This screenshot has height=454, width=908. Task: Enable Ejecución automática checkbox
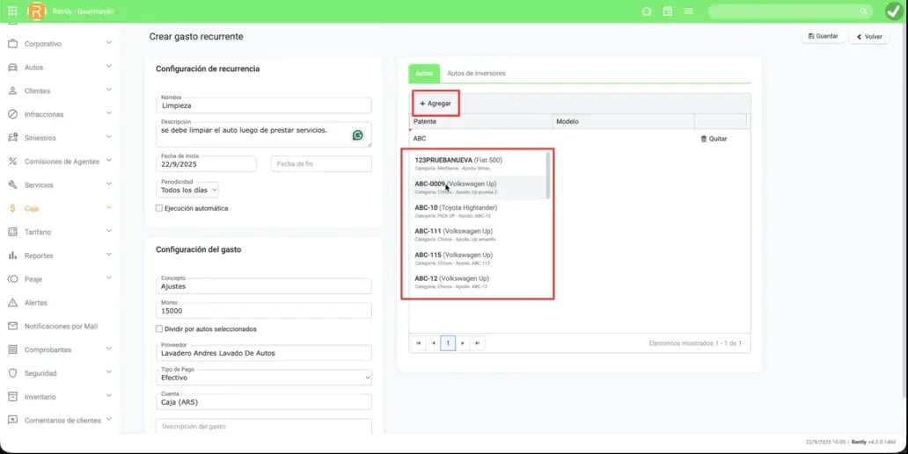click(x=159, y=208)
